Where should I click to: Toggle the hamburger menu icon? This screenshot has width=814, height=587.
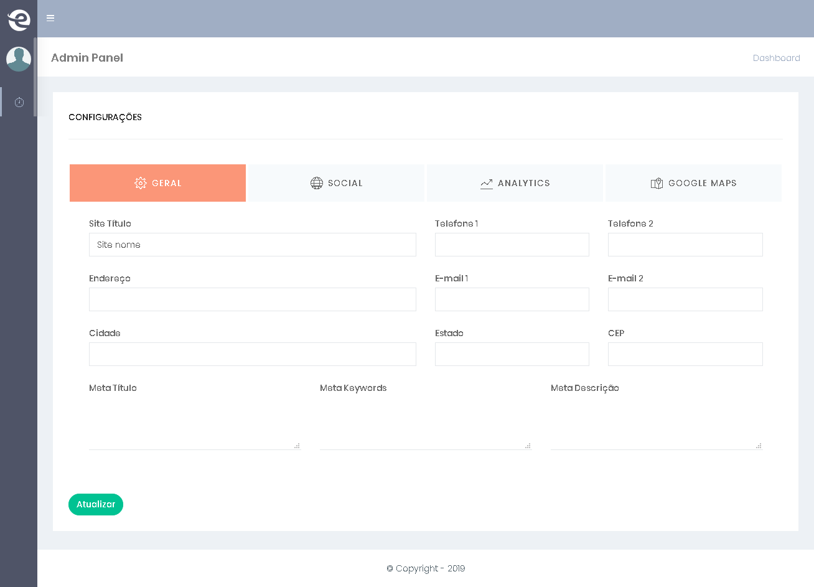pos(50,18)
